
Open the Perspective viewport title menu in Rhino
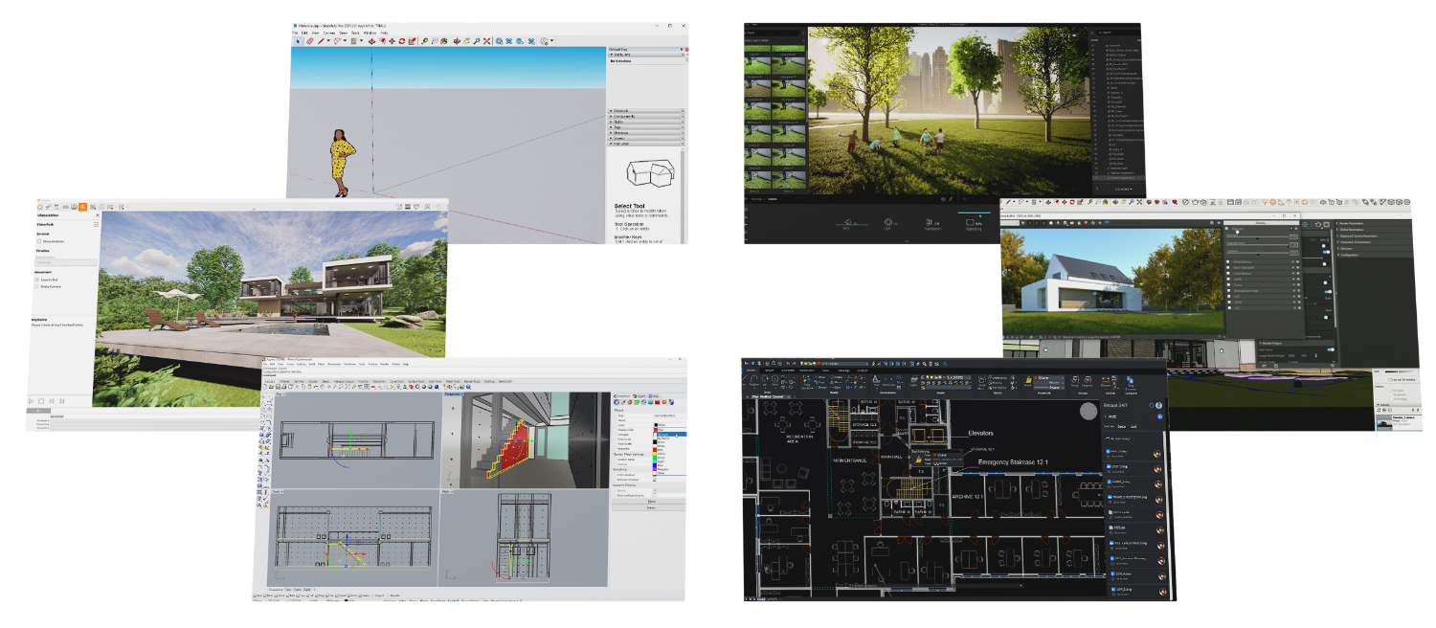click(453, 394)
